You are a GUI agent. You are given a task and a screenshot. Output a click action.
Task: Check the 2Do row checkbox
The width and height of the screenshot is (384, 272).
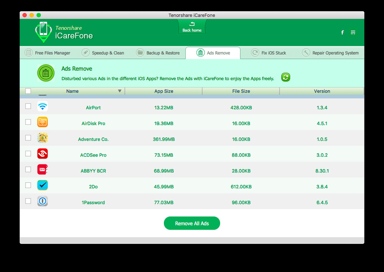pos(28,185)
